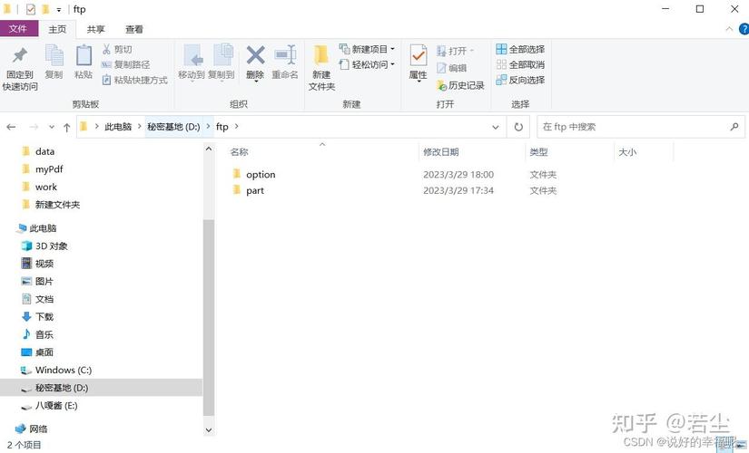Switch to the Share (共享) tab
Screen dimensions: 749x453
click(95, 29)
